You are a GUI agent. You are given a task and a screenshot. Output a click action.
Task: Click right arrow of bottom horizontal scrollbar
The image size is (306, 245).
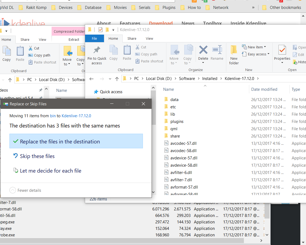click(x=261, y=240)
